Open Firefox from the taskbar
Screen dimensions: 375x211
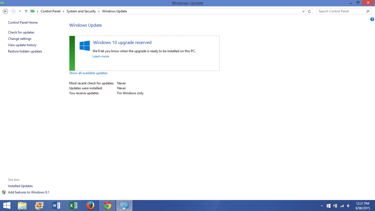pyautogui.click(x=90, y=206)
